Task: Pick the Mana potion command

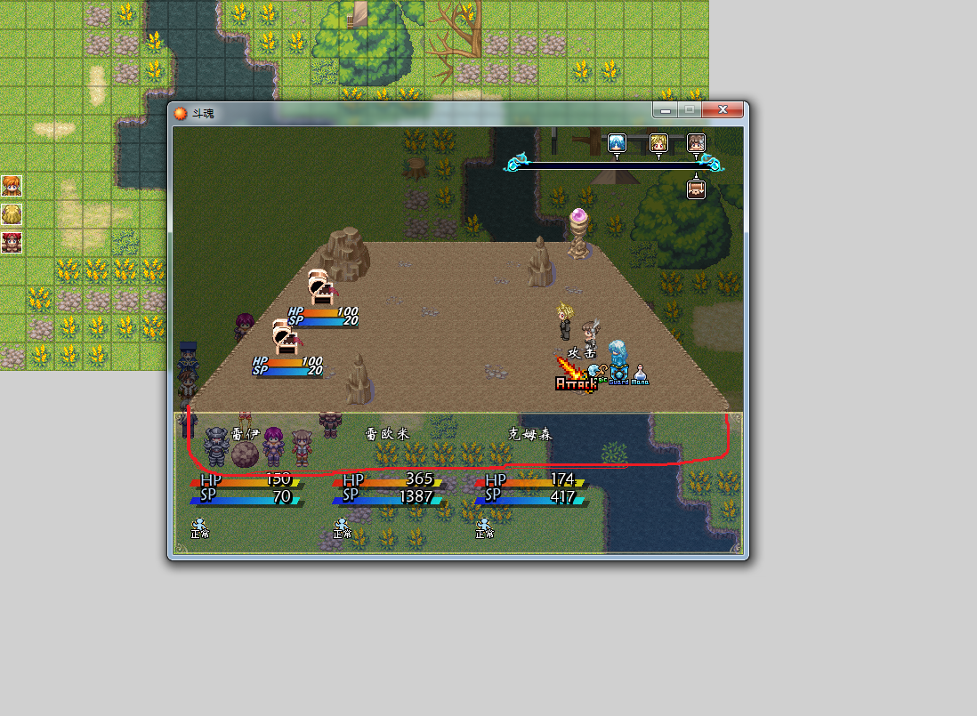Action: click(640, 374)
